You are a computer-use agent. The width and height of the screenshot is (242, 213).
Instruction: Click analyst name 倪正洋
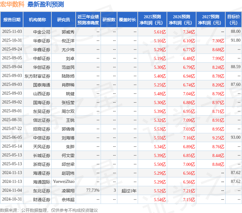(68, 41)
